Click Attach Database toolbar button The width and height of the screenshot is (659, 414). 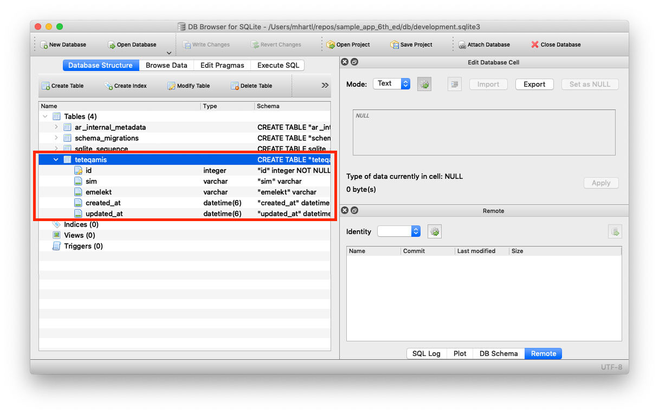pyautogui.click(x=484, y=44)
